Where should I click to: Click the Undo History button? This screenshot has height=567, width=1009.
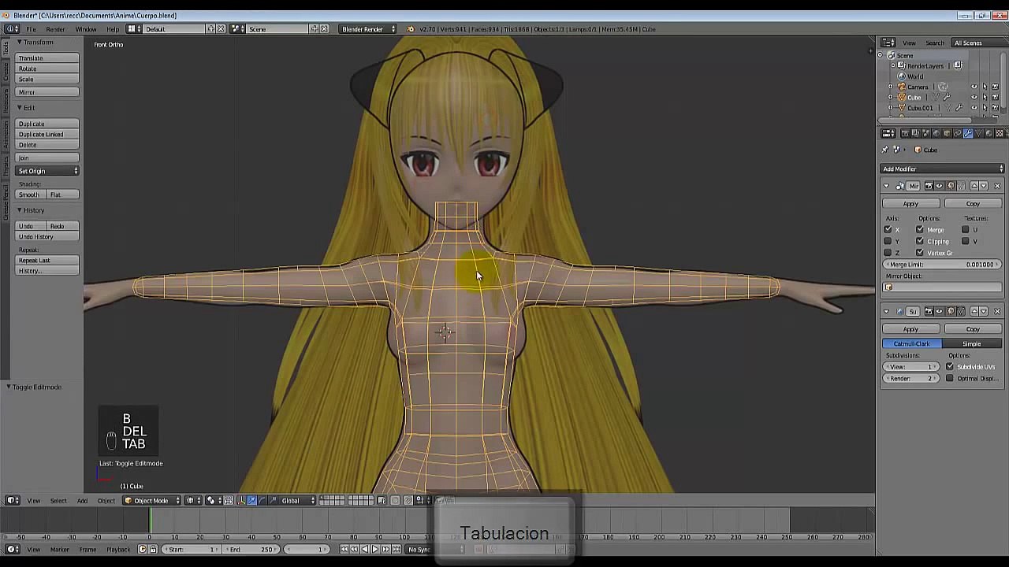tap(47, 236)
